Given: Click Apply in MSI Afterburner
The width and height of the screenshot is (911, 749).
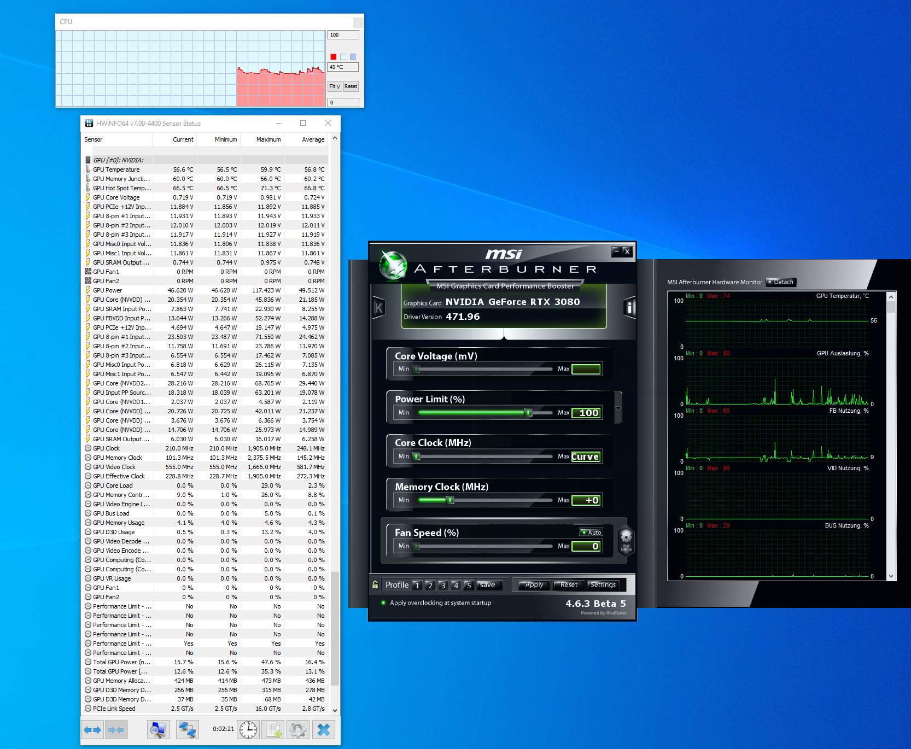Looking at the screenshot, I should click(534, 585).
